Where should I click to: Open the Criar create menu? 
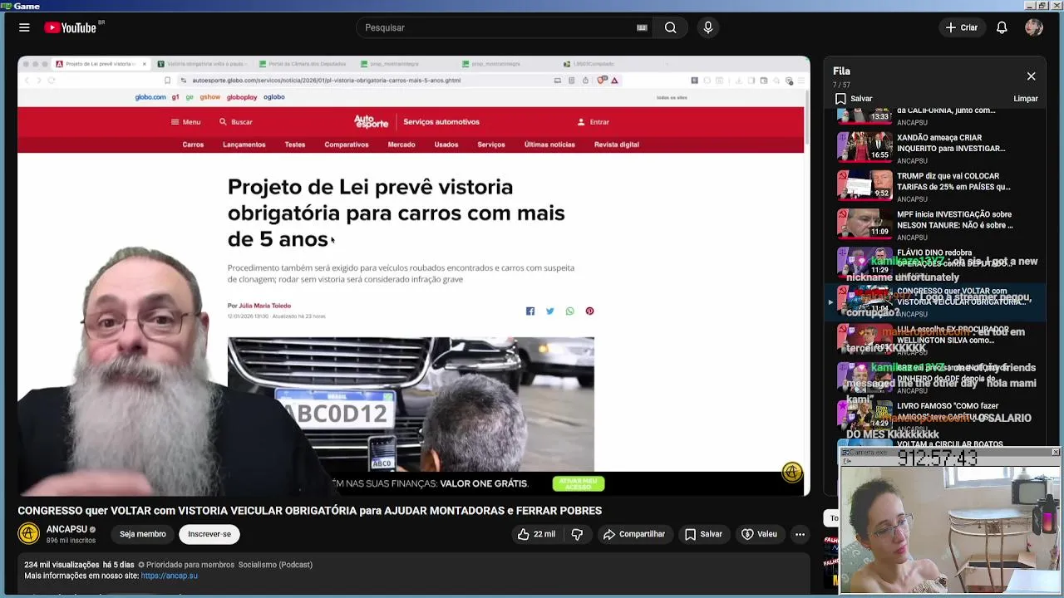tap(962, 27)
